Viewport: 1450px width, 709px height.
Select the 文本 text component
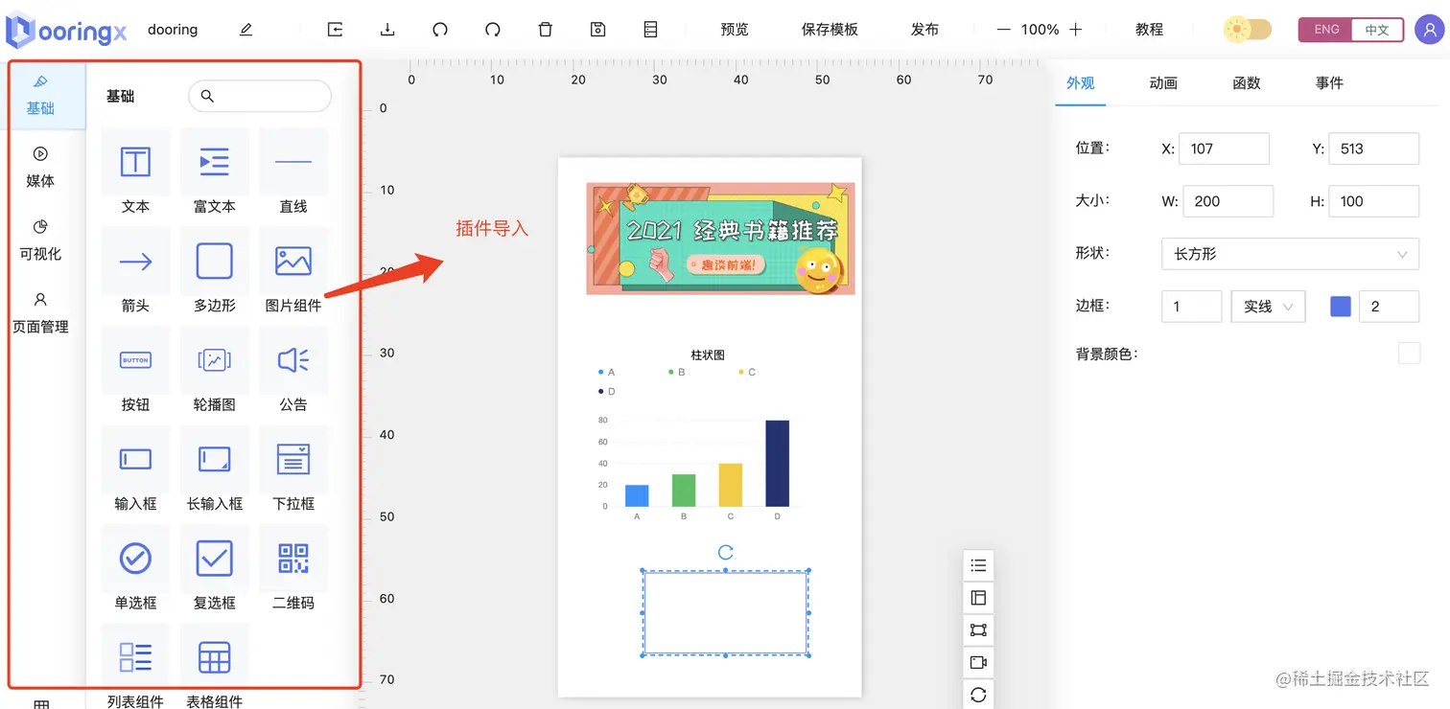[135, 172]
